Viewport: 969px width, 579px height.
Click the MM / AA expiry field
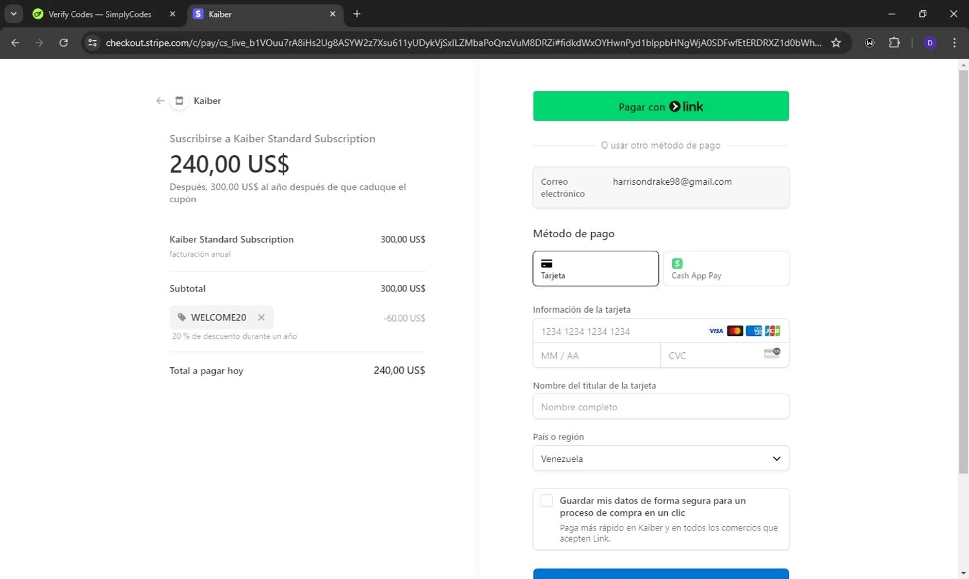(x=597, y=355)
